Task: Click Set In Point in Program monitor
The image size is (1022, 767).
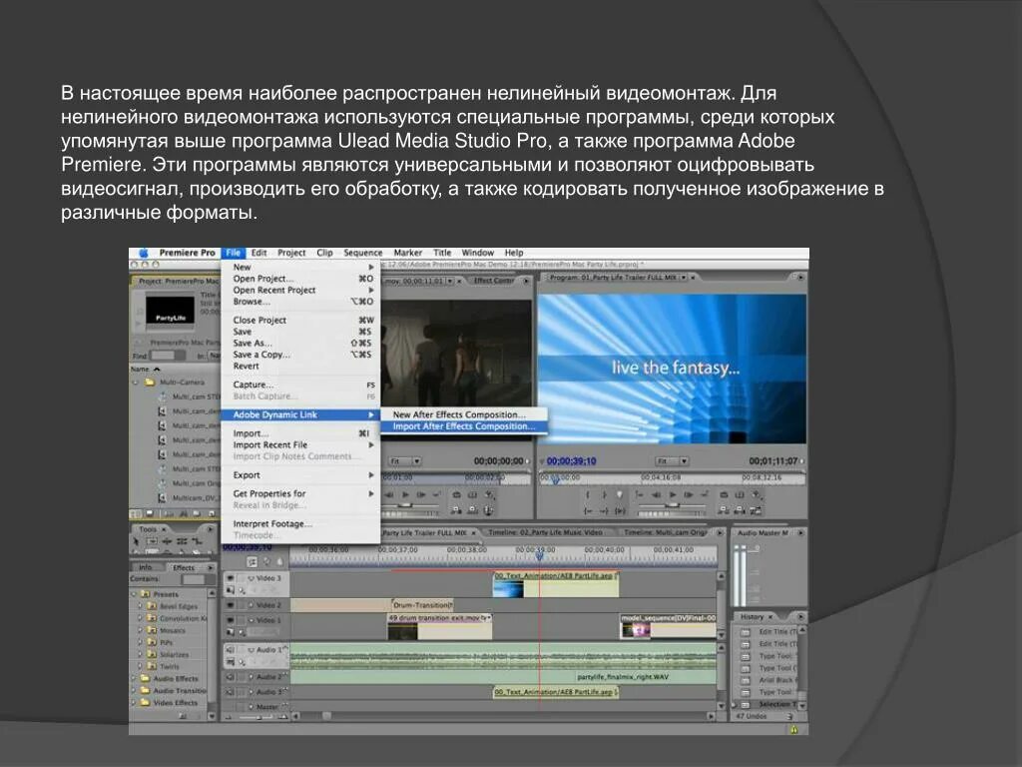Action: [588, 495]
